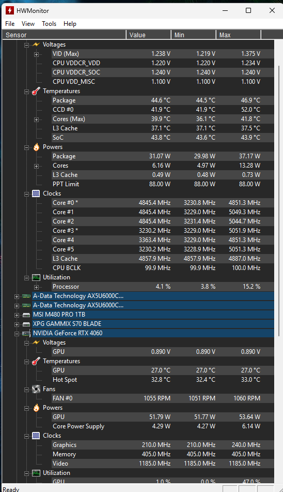This screenshot has width=283, height=492.
Task: Collapse the CPU Clocks section
Action: pos(27,194)
